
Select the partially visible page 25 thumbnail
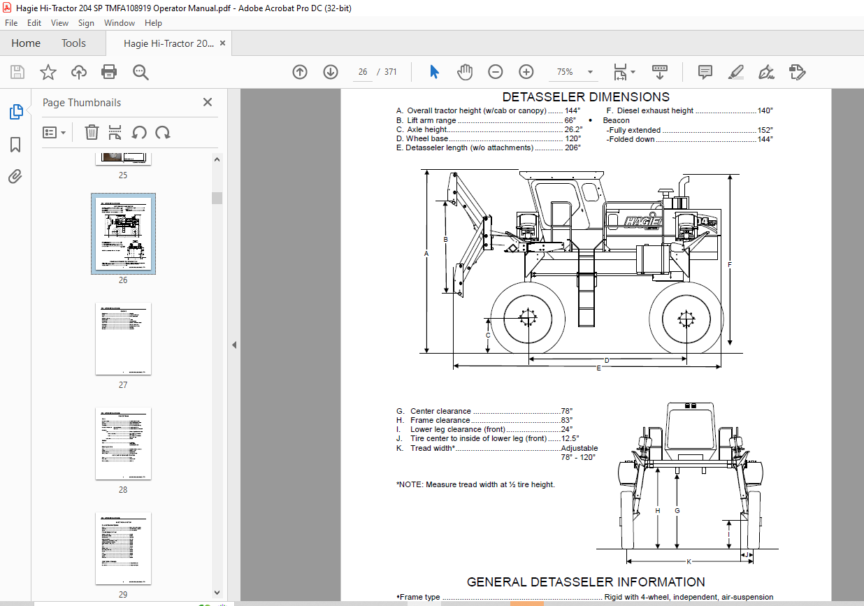(x=123, y=159)
